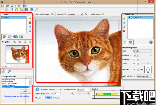The image size is (156, 105).
Task: Zoom out timeline with magnifier icon
Action: pyautogui.click(x=73, y=93)
